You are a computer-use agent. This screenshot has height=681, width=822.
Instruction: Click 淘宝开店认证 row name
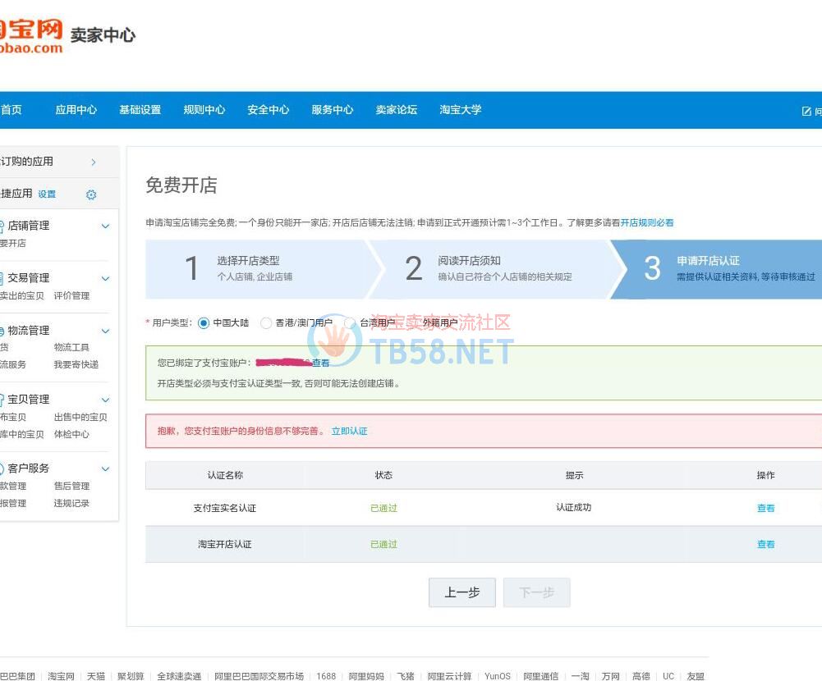[x=224, y=544]
